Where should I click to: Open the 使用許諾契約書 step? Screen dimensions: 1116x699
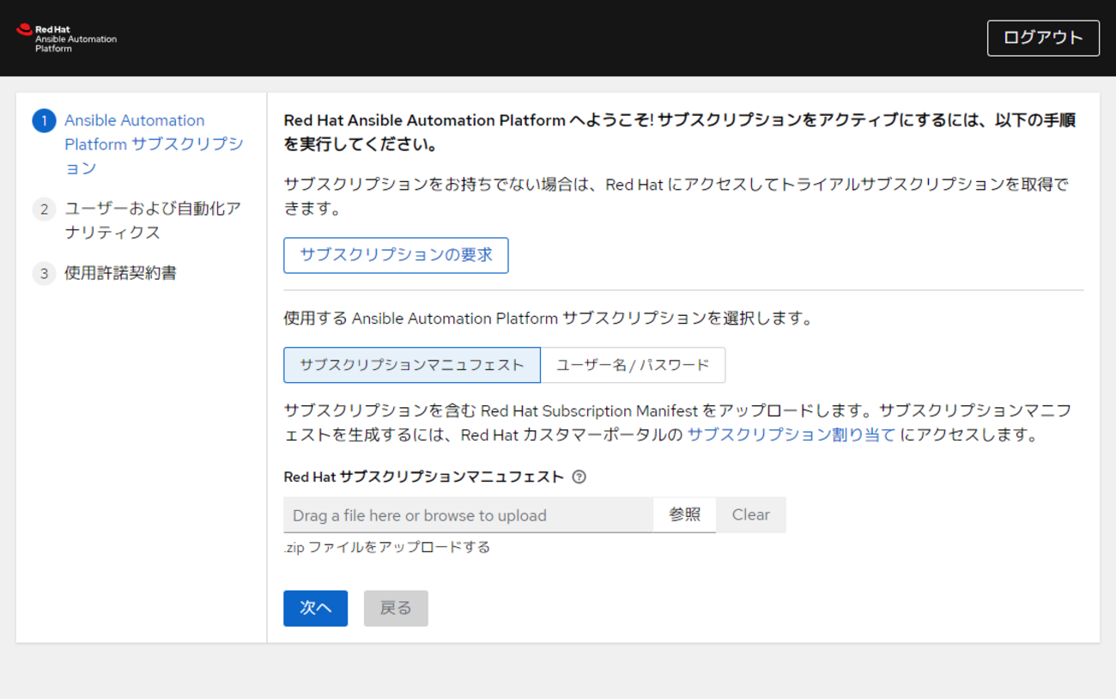click(120, 273)
